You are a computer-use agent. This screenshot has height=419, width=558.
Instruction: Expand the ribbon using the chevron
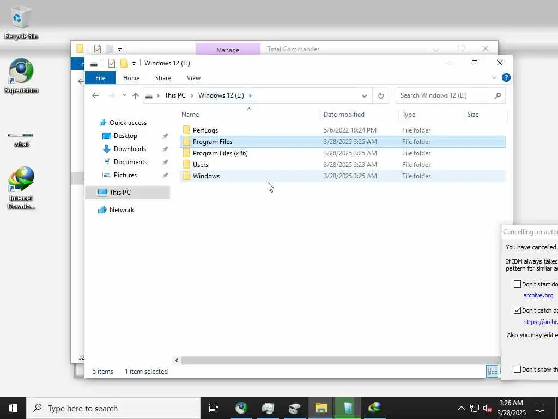[494, 77]
